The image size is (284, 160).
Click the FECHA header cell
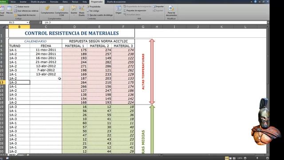(46, 46)
